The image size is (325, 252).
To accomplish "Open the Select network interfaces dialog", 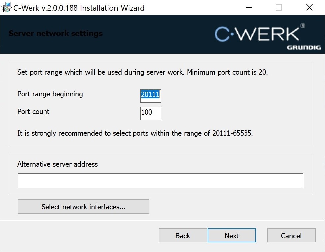I will pyautogui.click(x=83, y=207).
